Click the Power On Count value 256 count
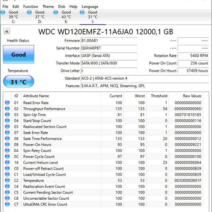 tap(193, 63)
